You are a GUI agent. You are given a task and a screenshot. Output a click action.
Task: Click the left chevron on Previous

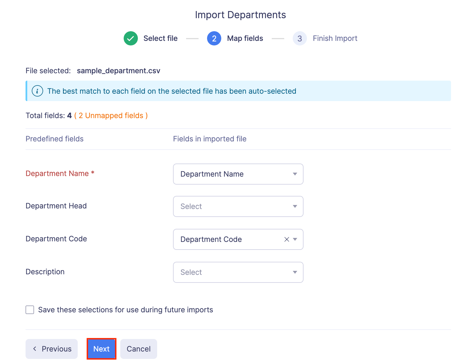click(35, 349)
